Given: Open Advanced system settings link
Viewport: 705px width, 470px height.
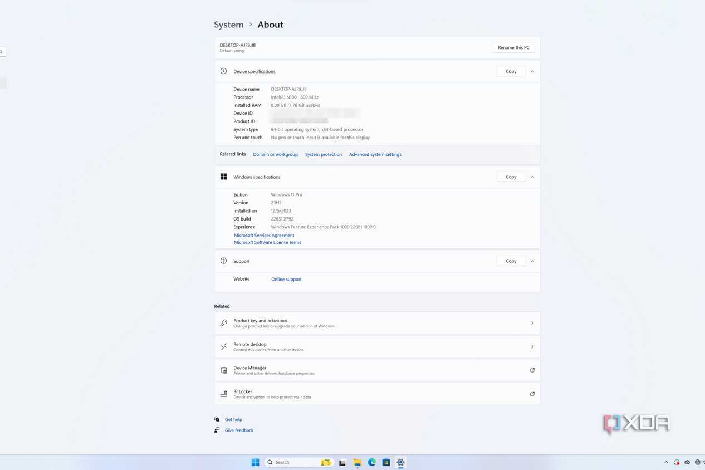Looking at the screenshot, I should [375, 154].
